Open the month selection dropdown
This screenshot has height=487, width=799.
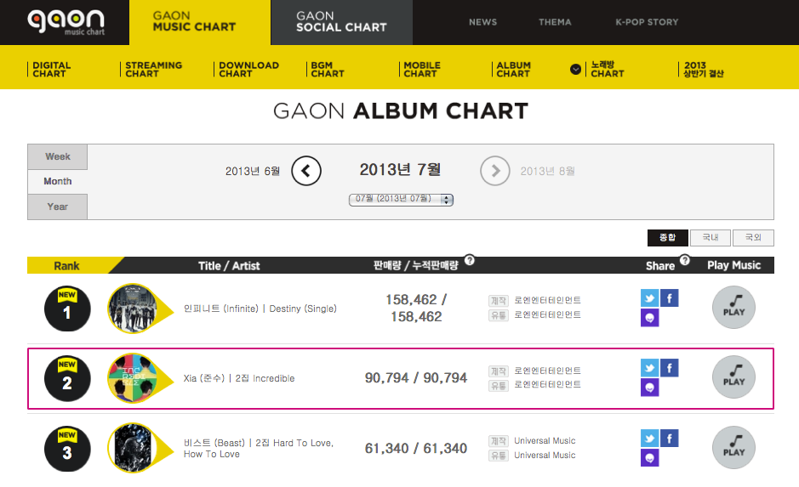click(400, 199)
